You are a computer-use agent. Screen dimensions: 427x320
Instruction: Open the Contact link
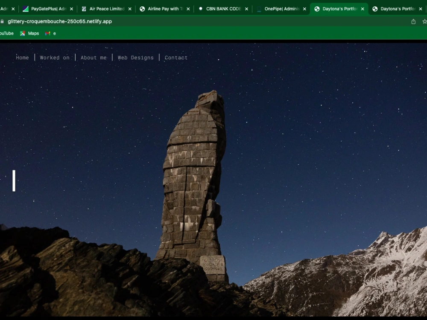click(176, 58)
